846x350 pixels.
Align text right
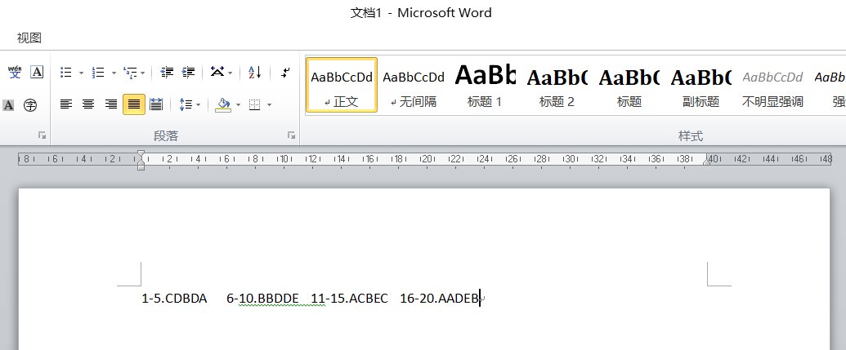coord(111,104)
